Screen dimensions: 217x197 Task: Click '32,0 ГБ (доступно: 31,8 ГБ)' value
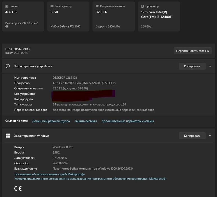[70, 88]
